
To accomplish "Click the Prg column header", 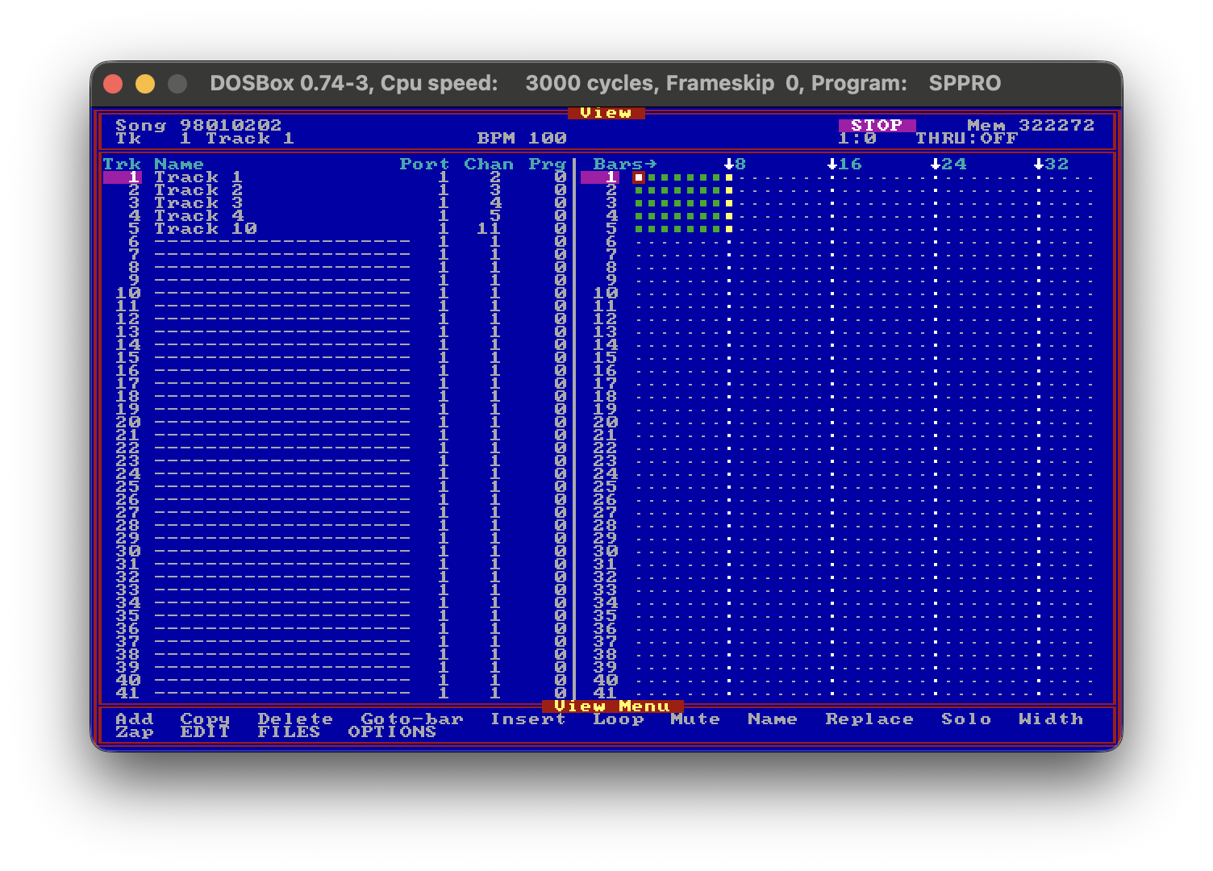I will point(547,164).
